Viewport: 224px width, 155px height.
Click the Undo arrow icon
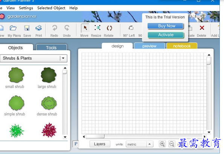[x=67, y=28]
